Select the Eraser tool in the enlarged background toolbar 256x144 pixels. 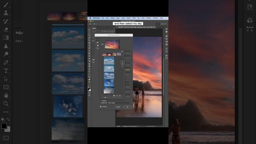tap(6, 30)
